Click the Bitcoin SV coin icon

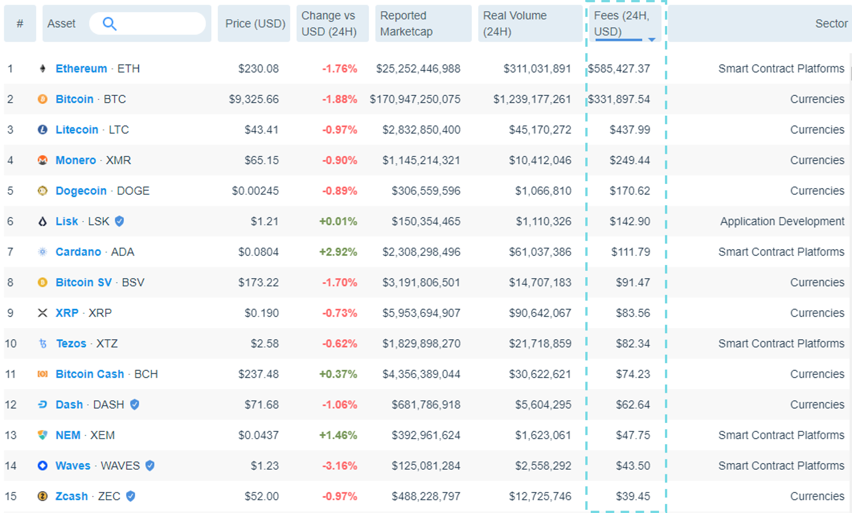[x=42, y=283]
